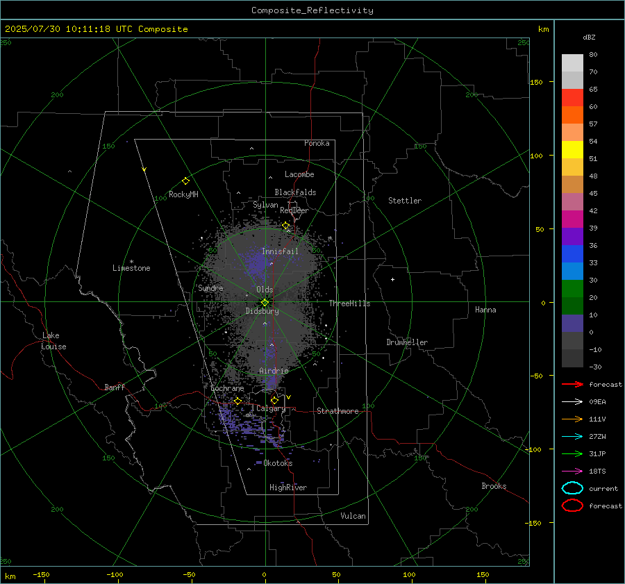
Task: Click the asterisk marker above Limestone
Action: 131,262
